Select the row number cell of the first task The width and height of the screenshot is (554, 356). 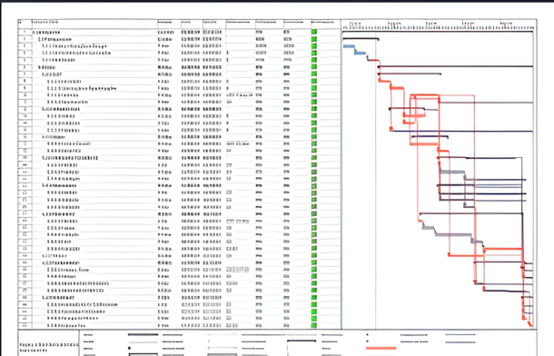point(24,33)
